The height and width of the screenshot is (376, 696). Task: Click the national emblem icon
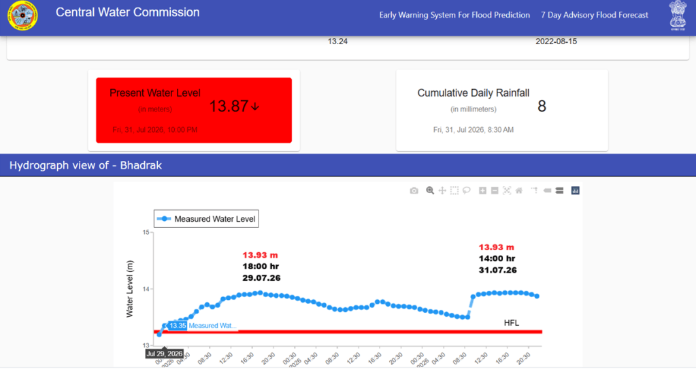[x=678, y=16]
